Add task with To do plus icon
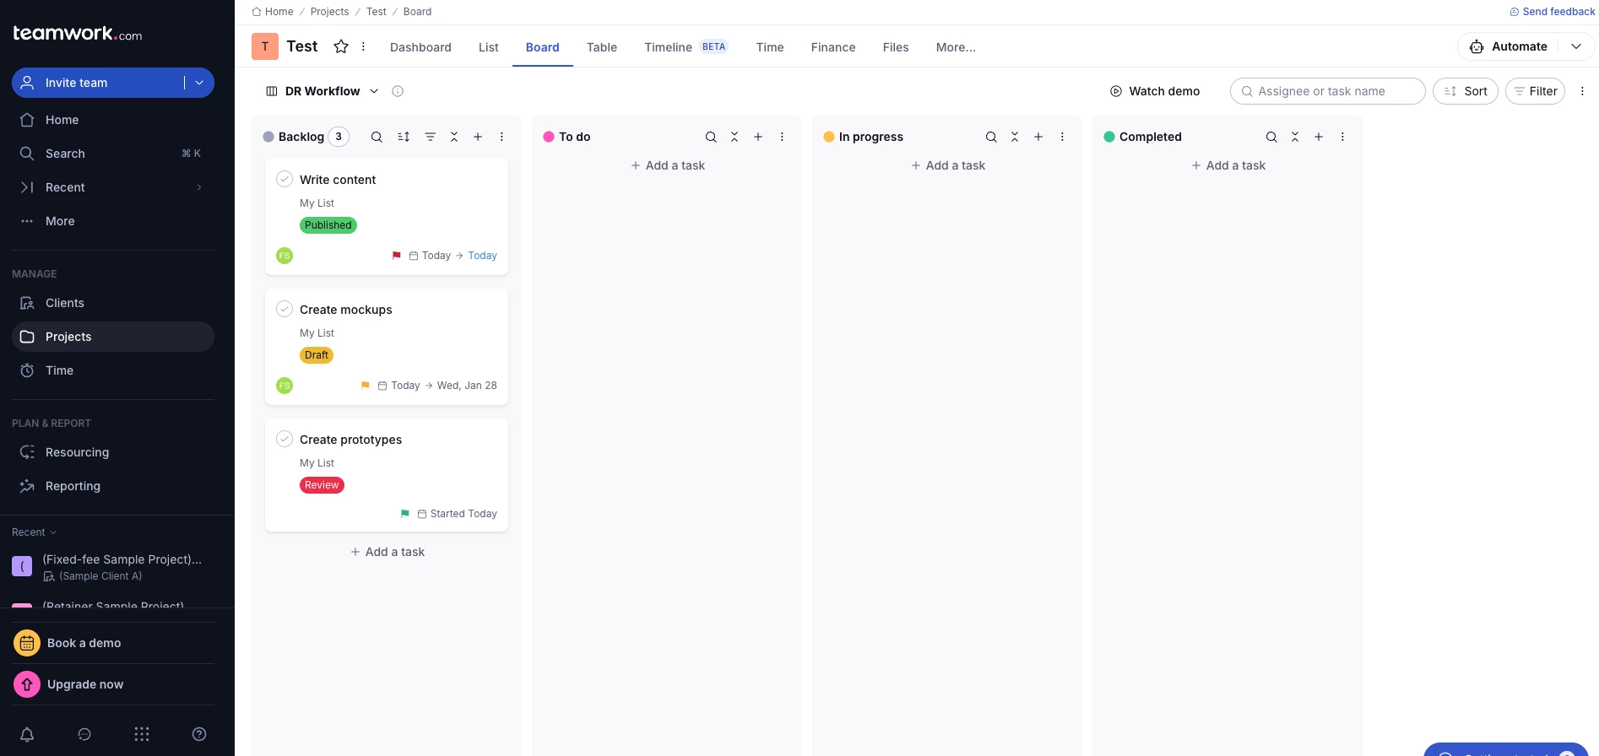1599x756 pixels. point(758,137)
